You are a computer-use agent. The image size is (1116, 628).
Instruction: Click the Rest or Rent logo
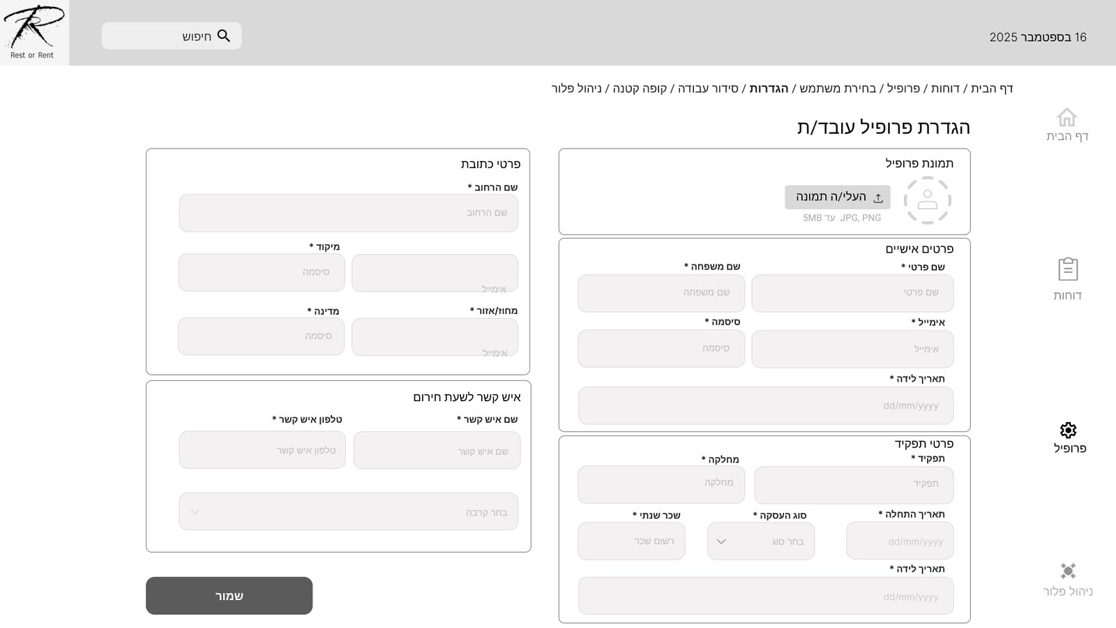(33, 32)
